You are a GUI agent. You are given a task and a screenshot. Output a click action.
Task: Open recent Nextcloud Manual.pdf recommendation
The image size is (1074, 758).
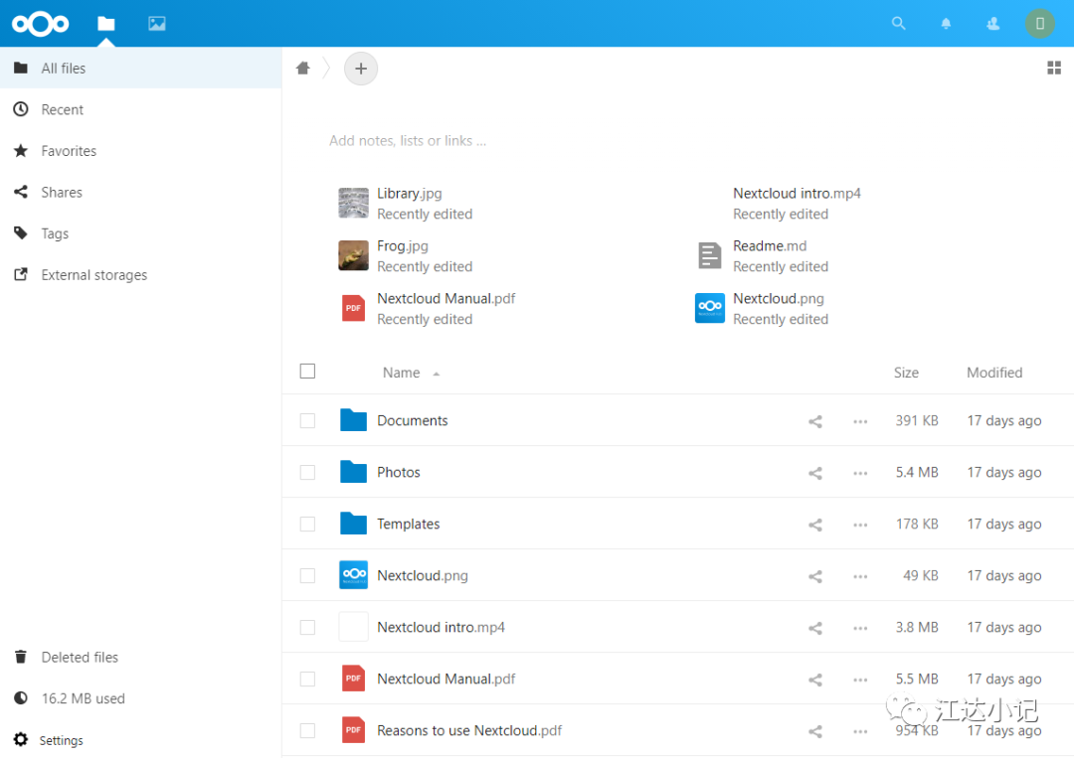(428, 309)
